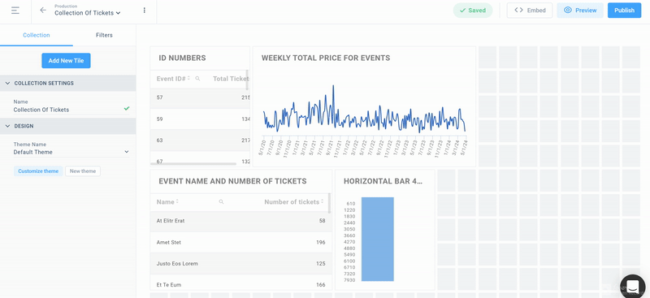This screenshot has width=650, height=298.
Task: Switch to the Filters tab
Action: point(104,35)
